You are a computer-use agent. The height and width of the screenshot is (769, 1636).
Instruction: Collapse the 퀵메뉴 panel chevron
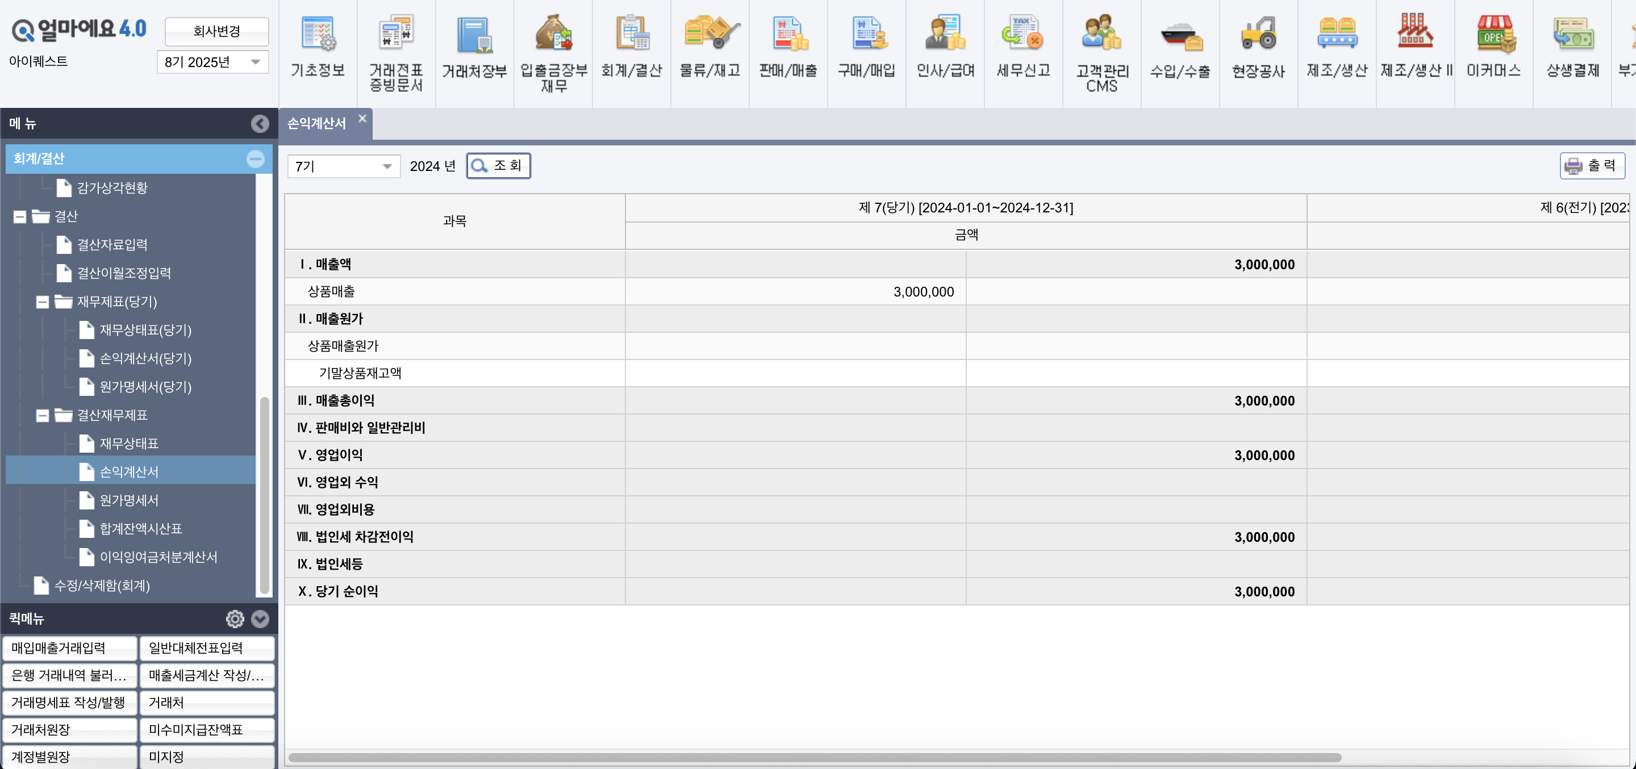click(x=260, y=618)
